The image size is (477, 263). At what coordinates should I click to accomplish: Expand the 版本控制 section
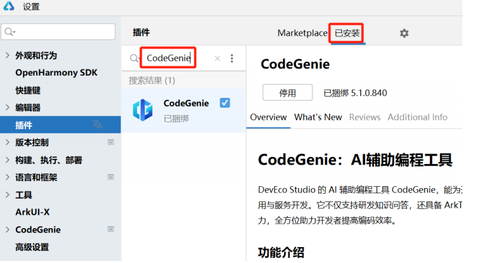7,142
